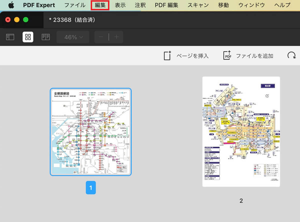300x222 pixels.
Task: Open the 46% zoom level dropdown
Action: coord(73,37)
